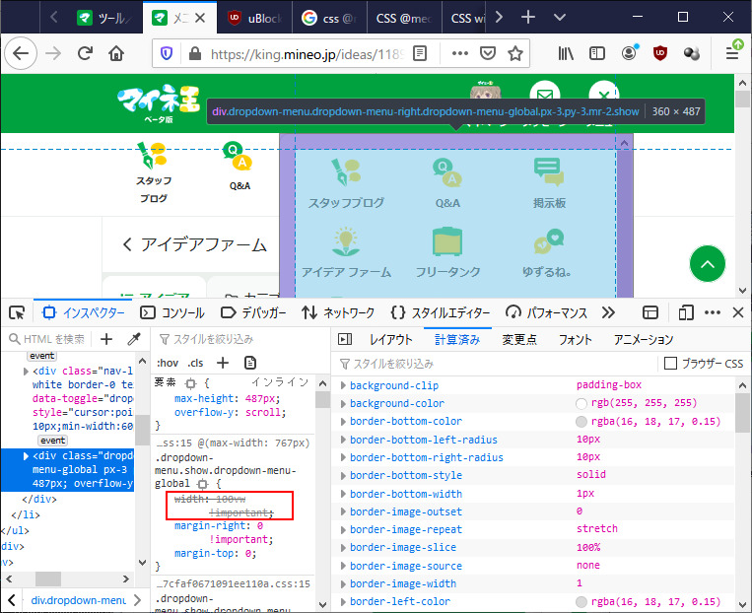Click the eyedropper icon in the inspector
This screenshot has width=752, height=613.
[134, 339]
